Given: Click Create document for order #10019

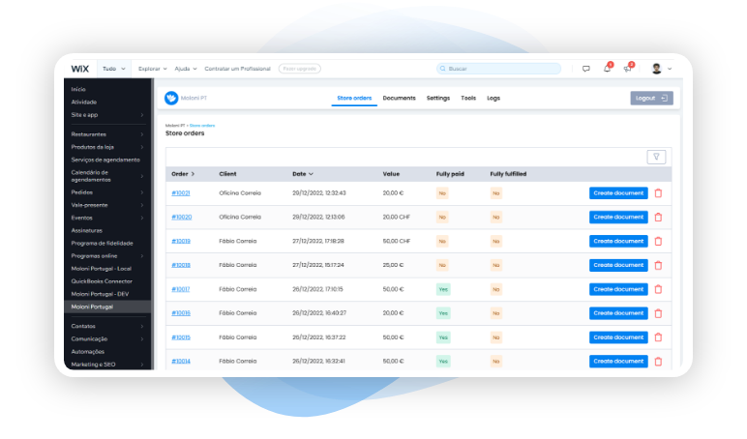Looking at the screenshot, I should tap(618, 241).
